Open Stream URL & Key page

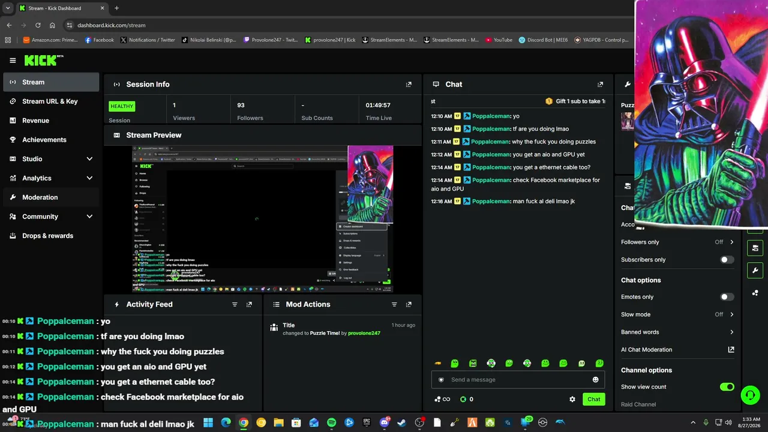point(51,101)
